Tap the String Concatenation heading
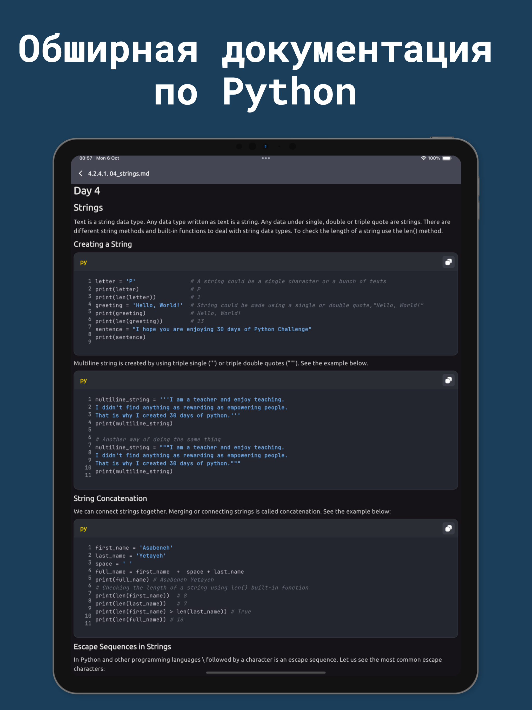The height and width of the screenshot is (710, 532). click(x=110, y=498)
